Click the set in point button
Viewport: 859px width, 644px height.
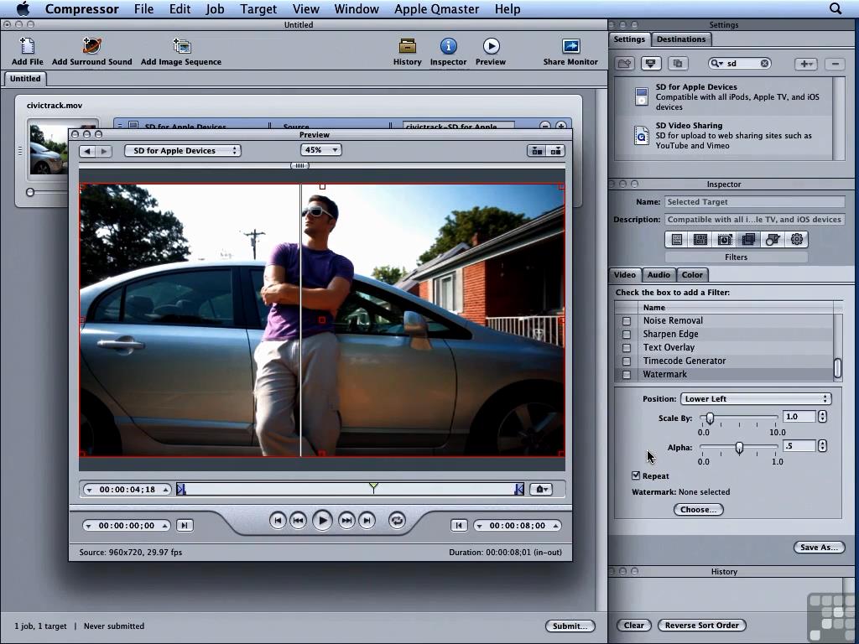185,526
